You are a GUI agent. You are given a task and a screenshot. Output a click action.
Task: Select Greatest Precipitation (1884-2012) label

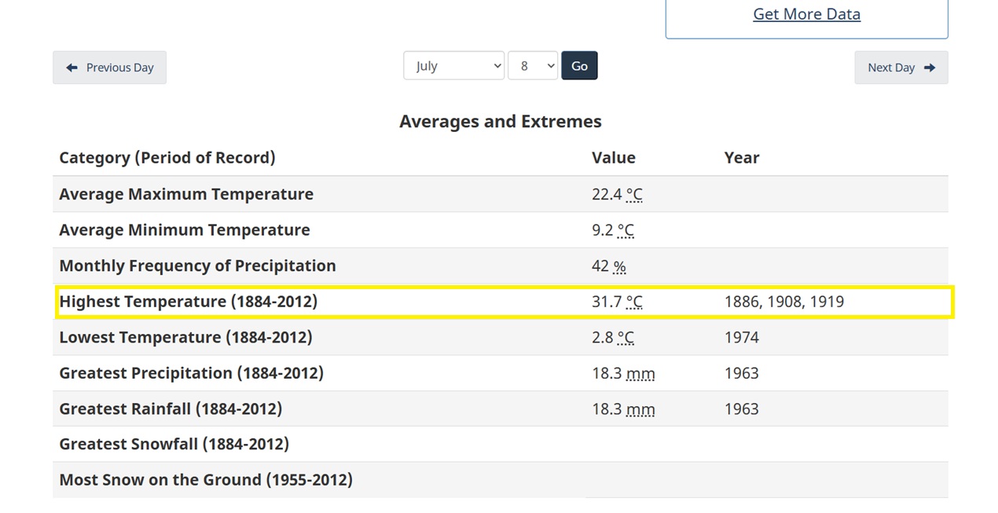pyautogui.click(x=191, y=373)
